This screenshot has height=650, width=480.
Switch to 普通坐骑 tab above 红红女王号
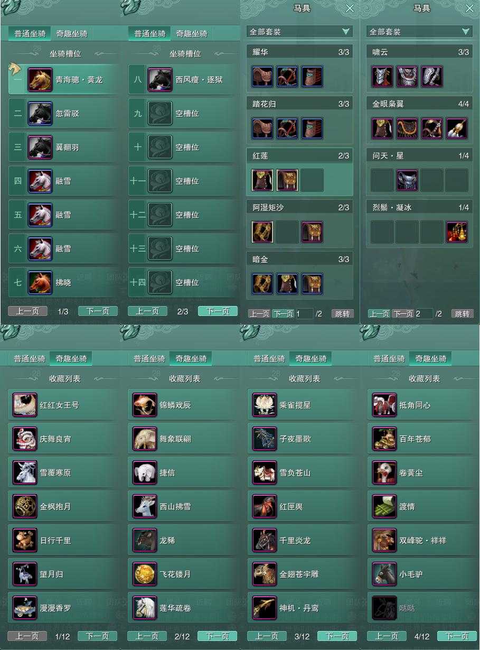coord(30,359)
